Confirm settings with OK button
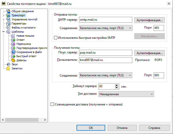The image size is (173, 134). 91,128
